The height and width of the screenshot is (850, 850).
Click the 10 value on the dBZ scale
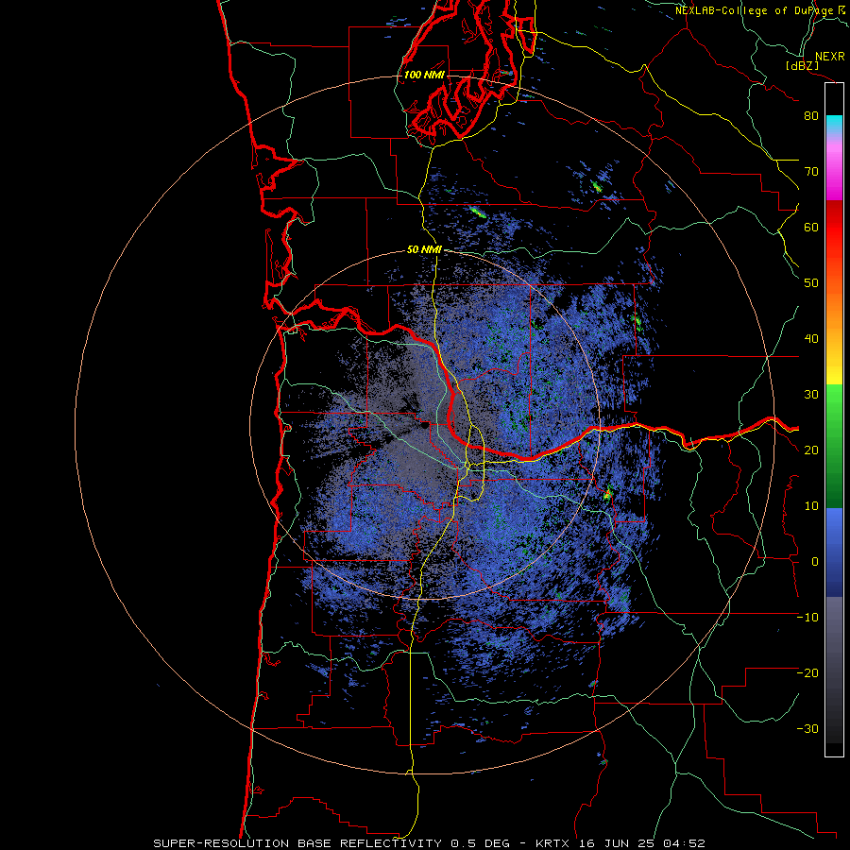[811, 506]
